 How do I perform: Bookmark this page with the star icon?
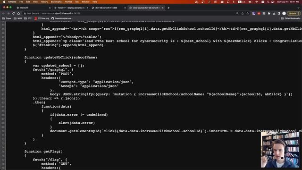[247, 14]
